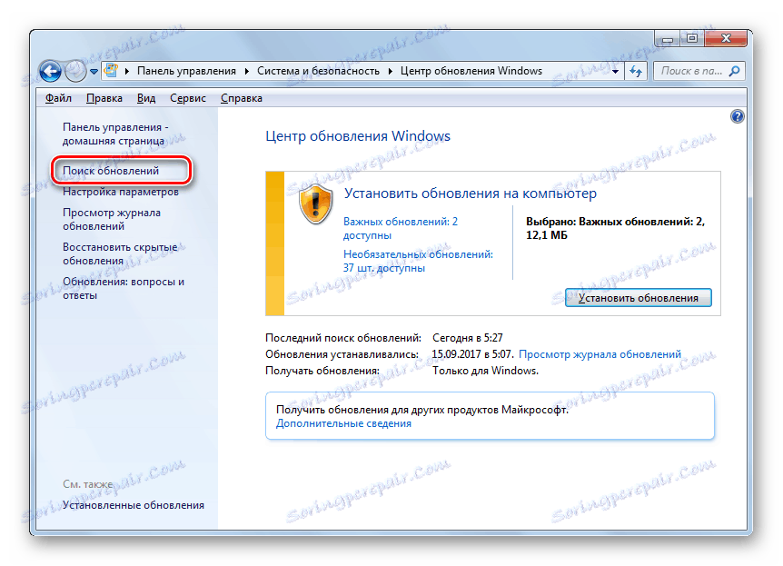Click Установить обновления на компьютер heading

click(470, 194)
